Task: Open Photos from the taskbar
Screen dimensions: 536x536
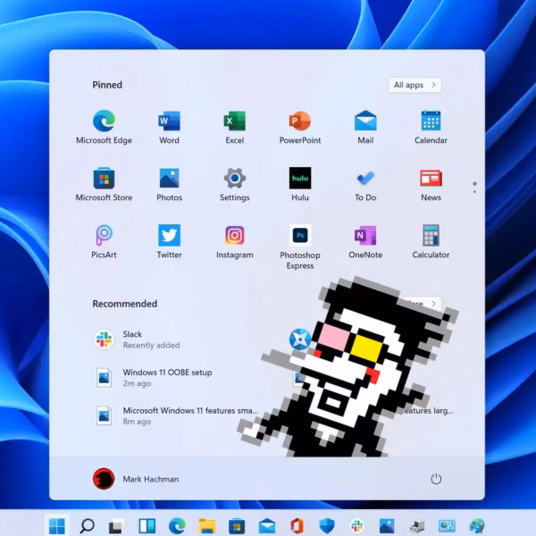Action: point(387,526)
